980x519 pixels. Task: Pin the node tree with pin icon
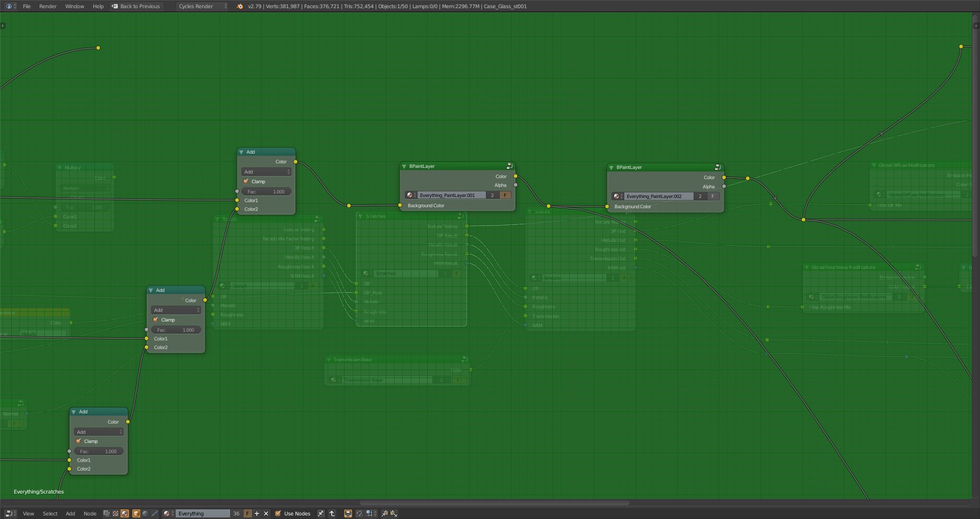(321, 513)
